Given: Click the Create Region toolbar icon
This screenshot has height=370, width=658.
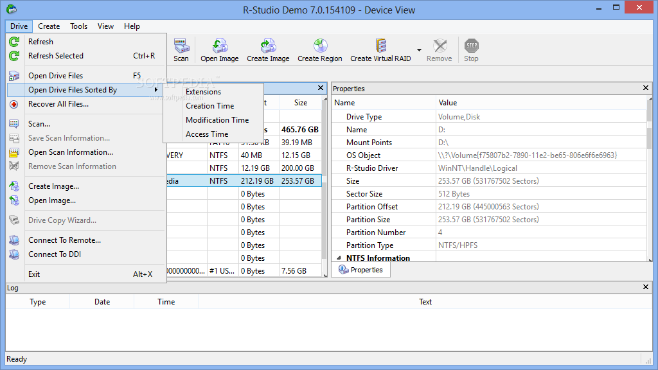Looking at the screenshot, I should pos(320,46).
